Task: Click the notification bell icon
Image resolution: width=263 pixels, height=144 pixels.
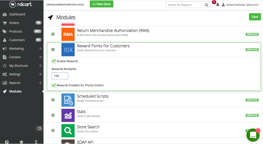Action: click(x=217, y=5)
